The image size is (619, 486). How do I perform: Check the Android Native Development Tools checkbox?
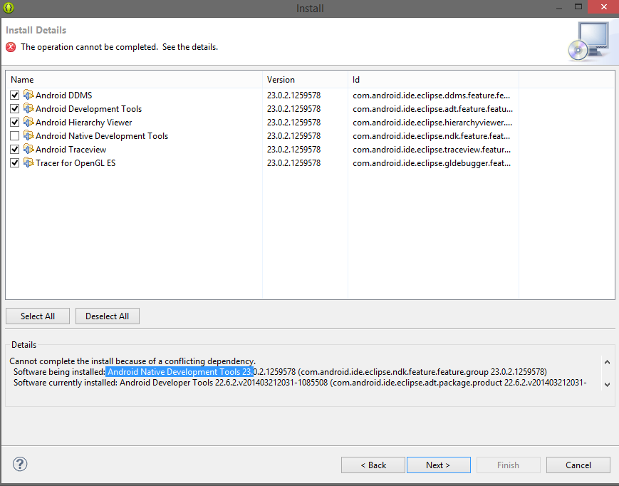15,136
